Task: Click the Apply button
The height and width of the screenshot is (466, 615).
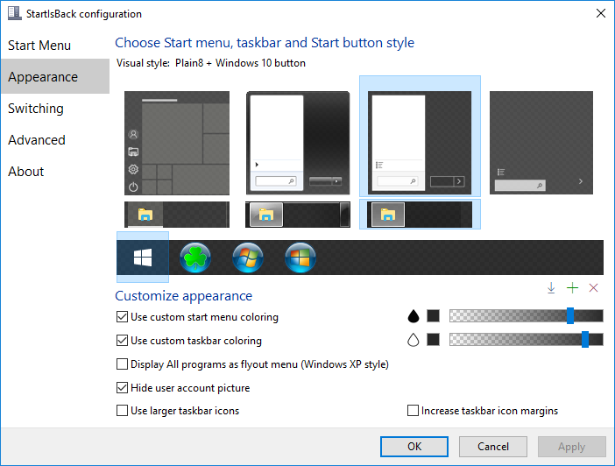Action: 572,447
